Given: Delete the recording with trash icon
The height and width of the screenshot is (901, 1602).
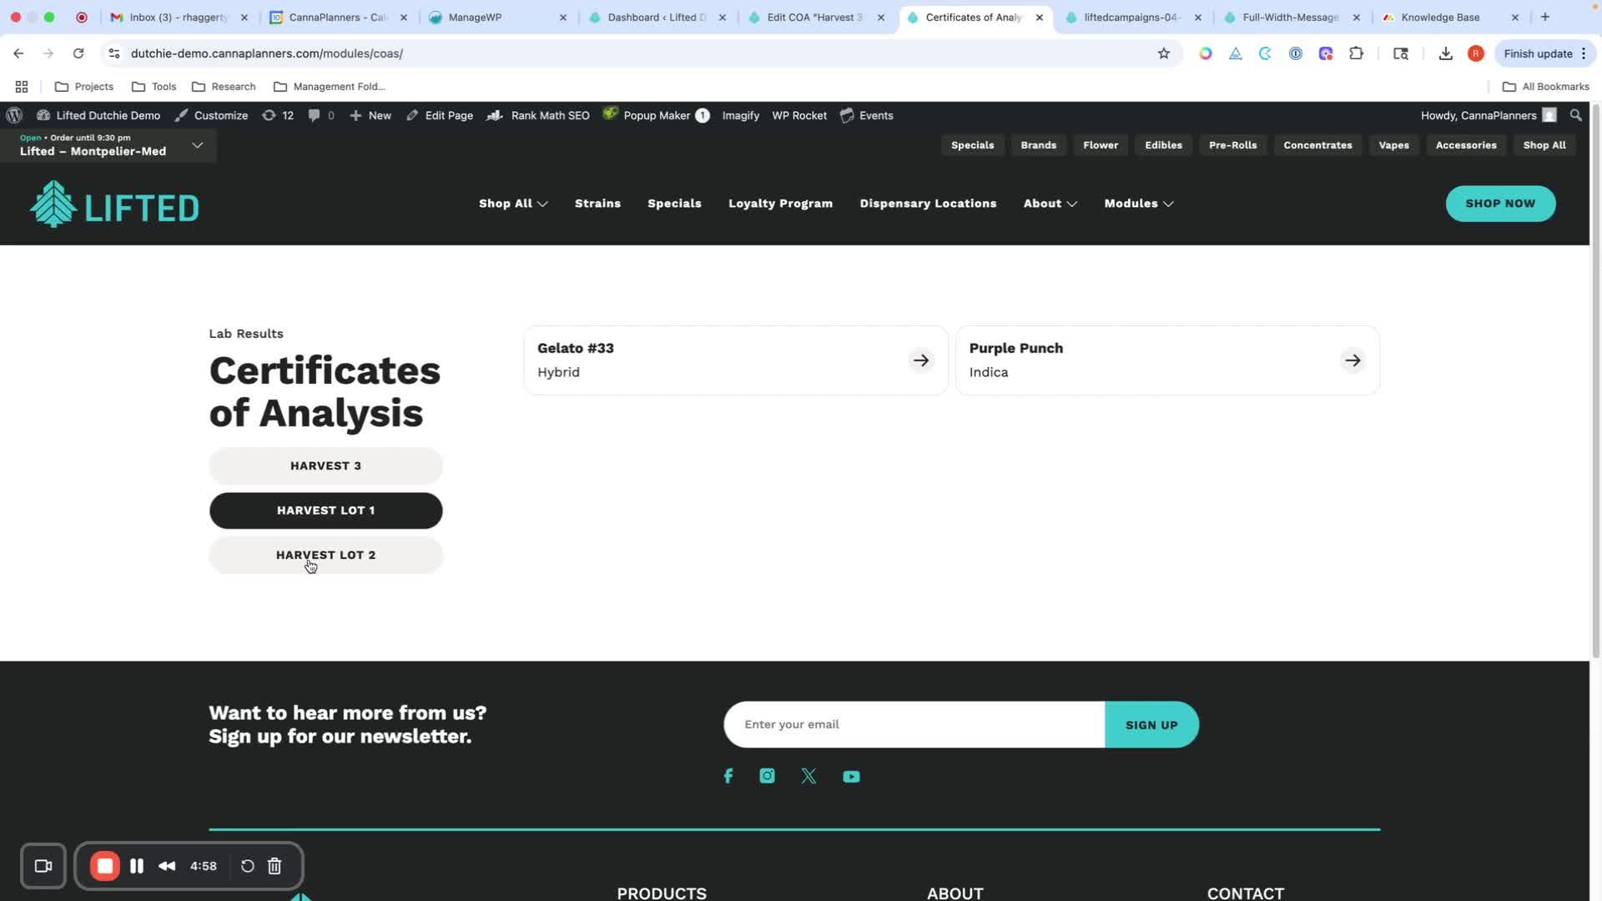Looking at the screenshot, I should (275, 866).
